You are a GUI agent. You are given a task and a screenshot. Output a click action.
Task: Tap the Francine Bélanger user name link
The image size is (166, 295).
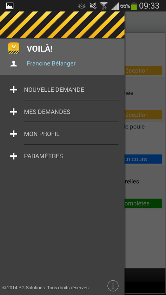click(51, 63)
